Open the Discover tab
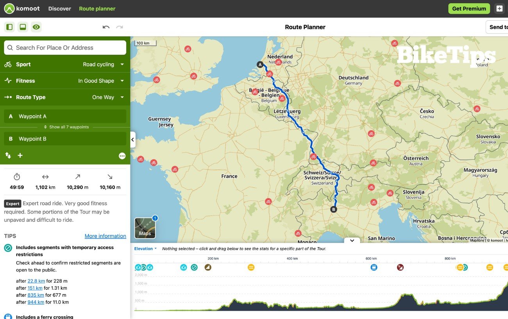The height and width of the screenshot is (319, 508). pyautogui.click(x=60, y=9)
